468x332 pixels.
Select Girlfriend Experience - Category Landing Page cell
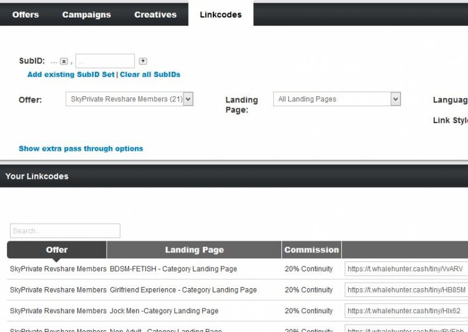click(183, 290)
